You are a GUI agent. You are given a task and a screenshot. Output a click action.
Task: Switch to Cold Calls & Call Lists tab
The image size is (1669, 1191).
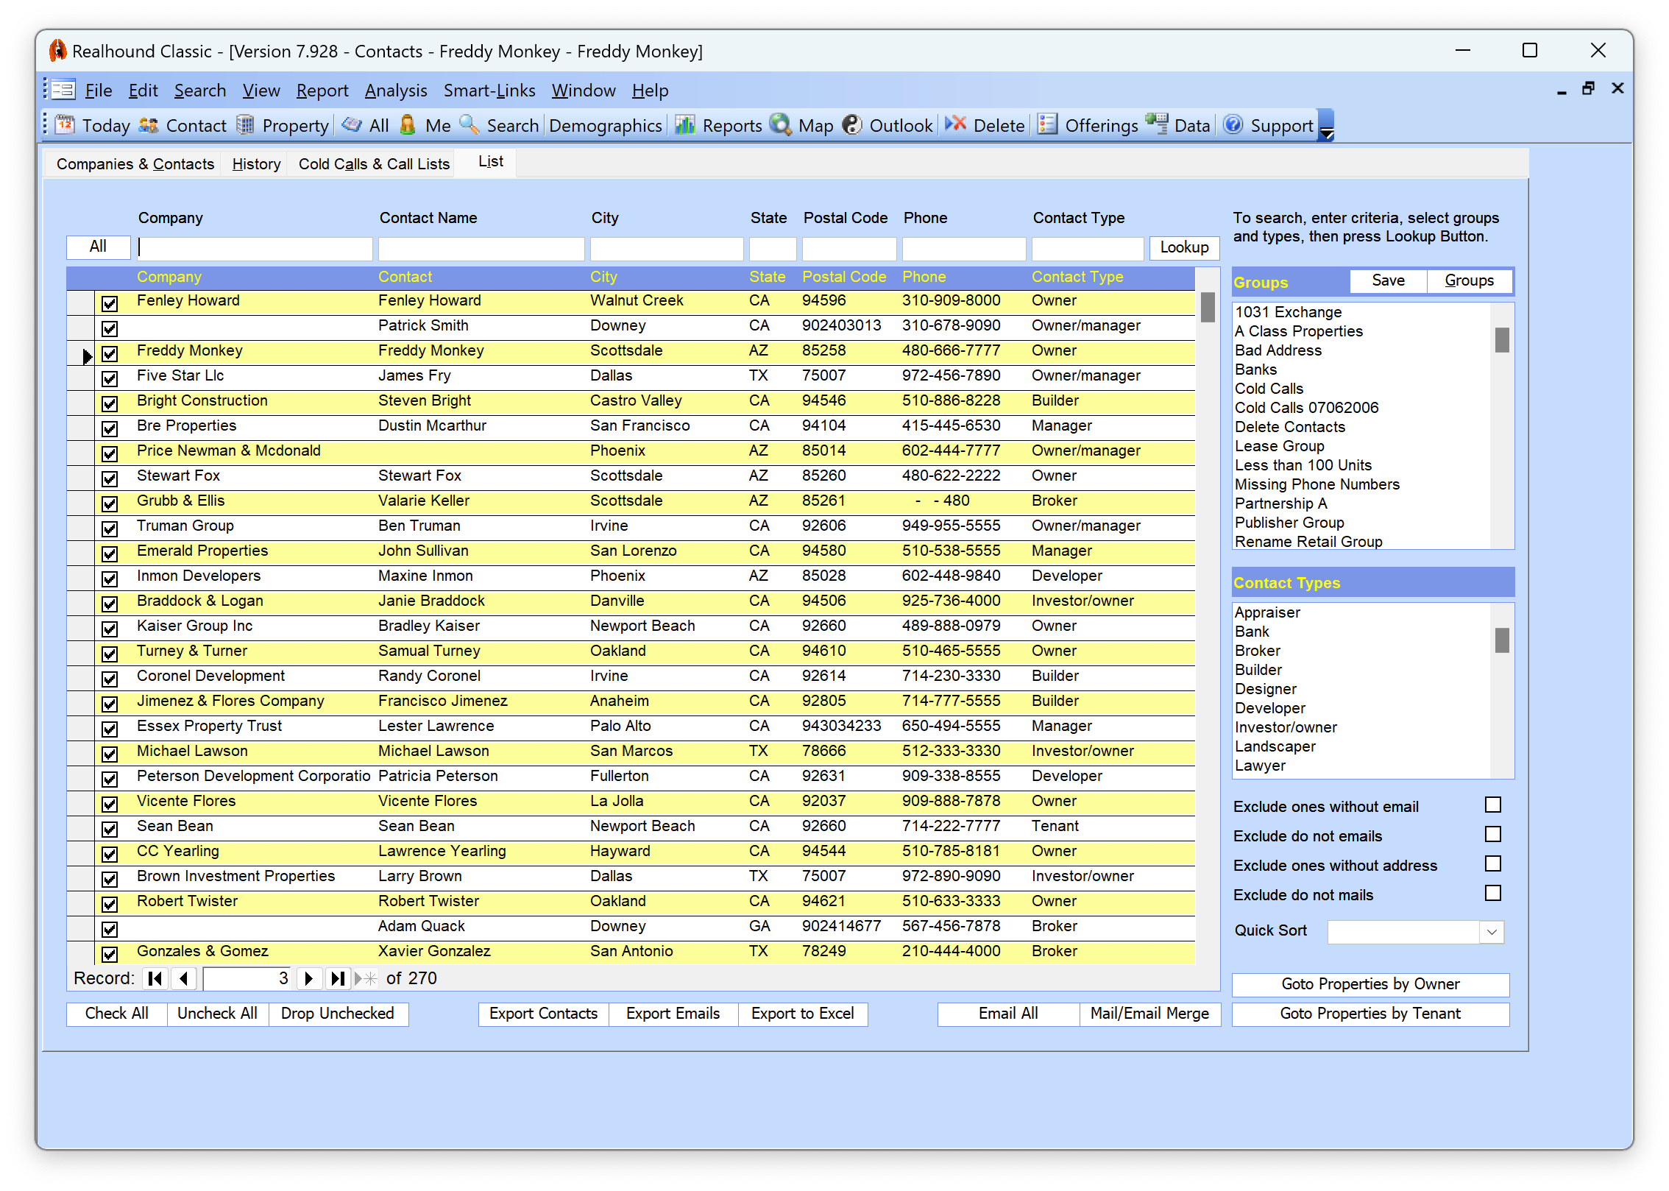pyautogui.click(x=374, y=164)
